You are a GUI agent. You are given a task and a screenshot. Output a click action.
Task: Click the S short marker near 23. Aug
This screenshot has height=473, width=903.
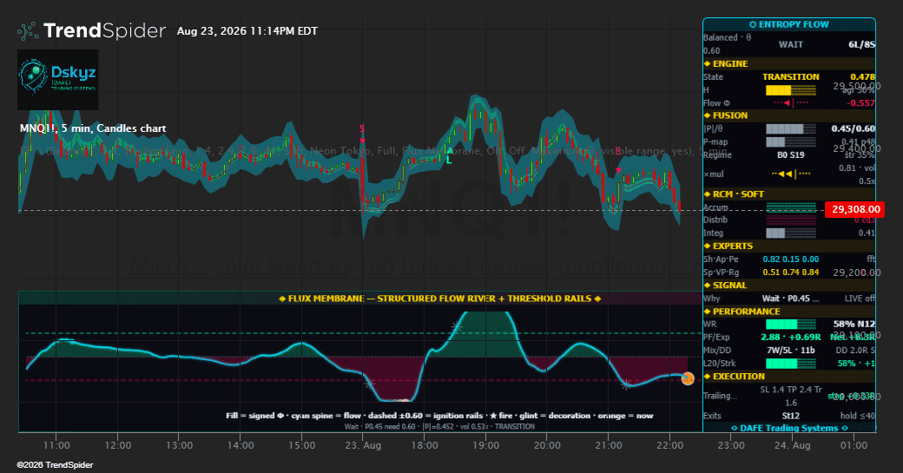(x=362, y=132)
